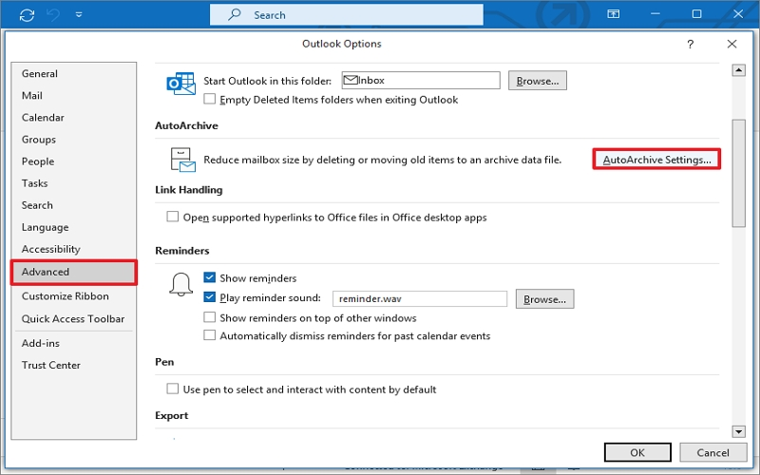The image size is (760, 475).
Task: Select the Groups category
Action: point(74,140)
